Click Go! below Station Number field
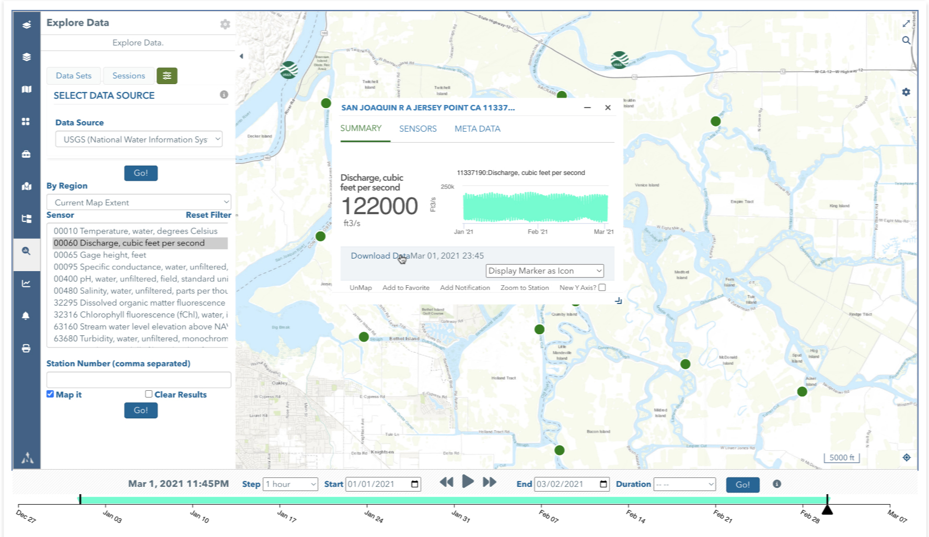The width and height of the screenshot is (929, 537). coord(141,410)
